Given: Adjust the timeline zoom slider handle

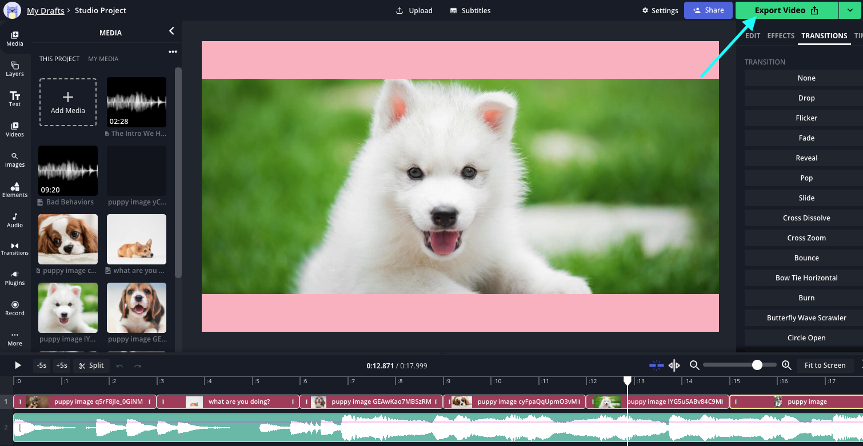Looking at the screenshot, I should (x=757, y=365).
